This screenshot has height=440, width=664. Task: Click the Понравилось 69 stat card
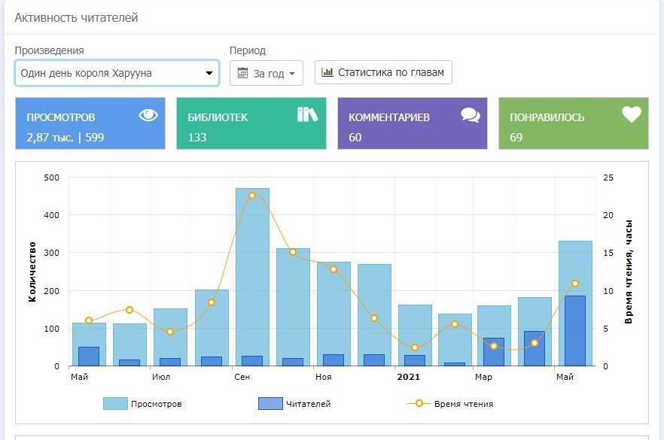(x=573, y=123)
